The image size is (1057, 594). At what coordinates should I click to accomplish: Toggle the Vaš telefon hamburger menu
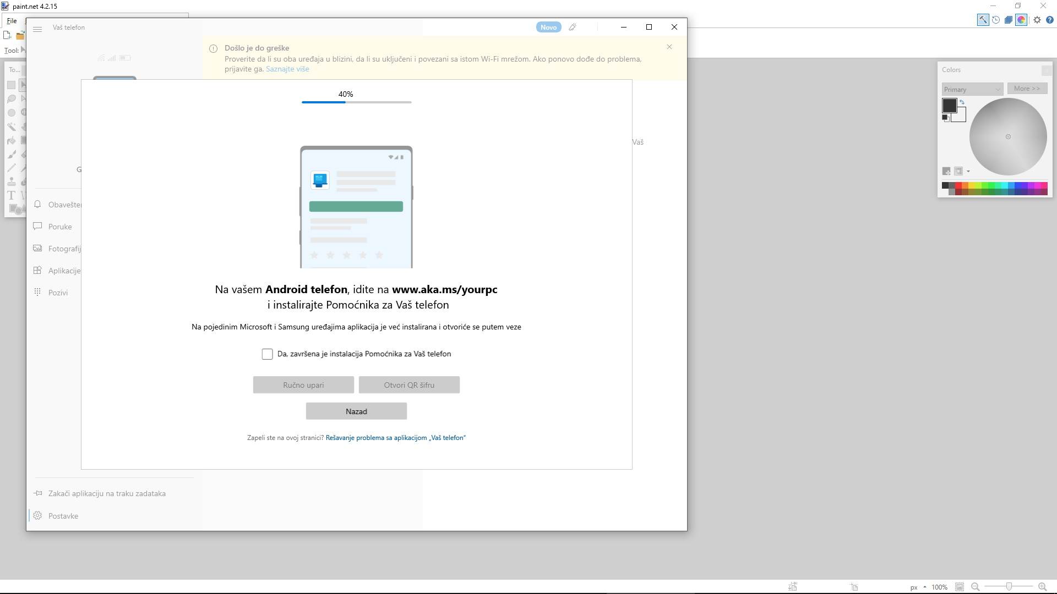tap(37, 30)
